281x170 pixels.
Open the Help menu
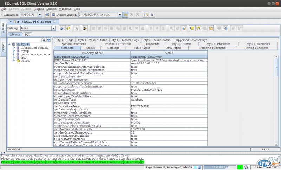coord(77,9)
